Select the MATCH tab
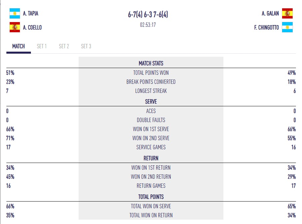Viewport: 302px width, 224px height. [x=18, y=46]
